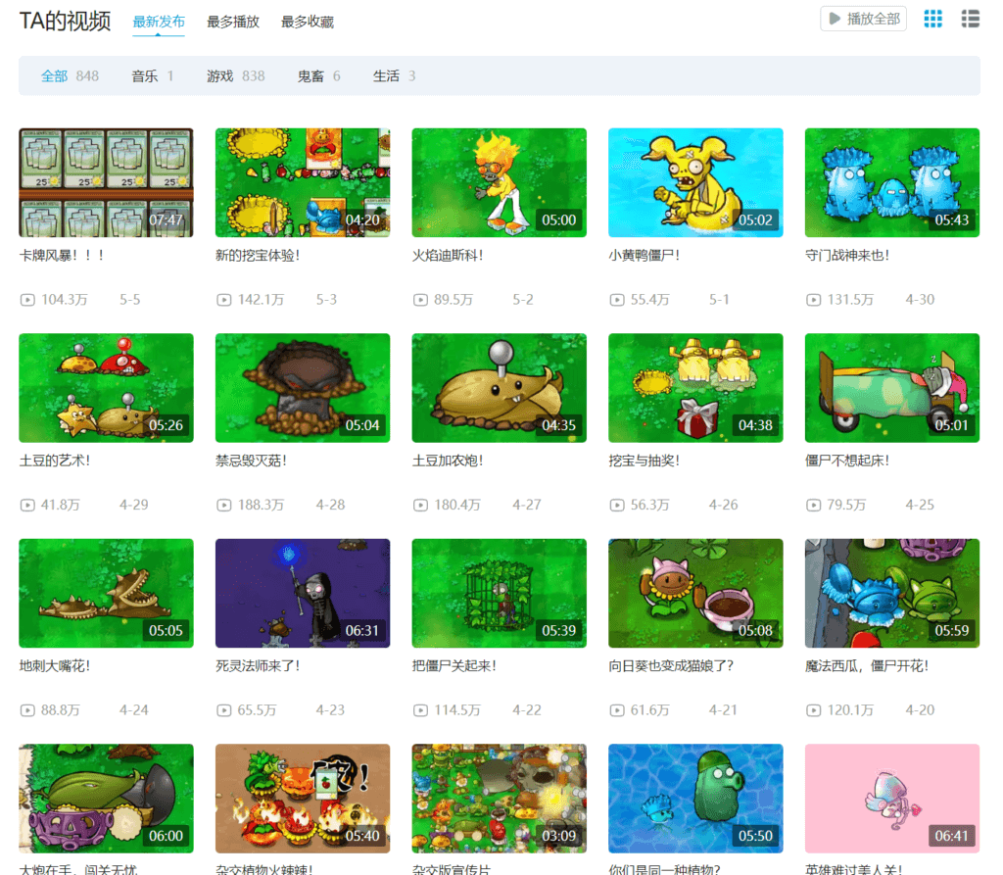Click the 播放全部 play-all button

pyautogui.click(x=863, y=19)
